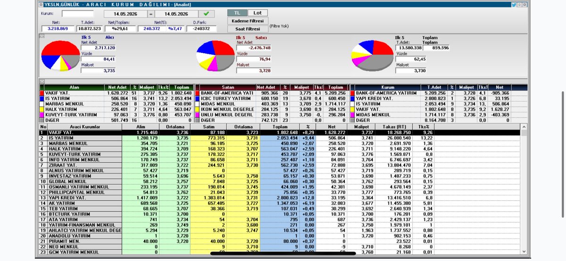Click the Net value 3.218.869 field
This screenshot has width=566, height=261.
pos(58,28)
